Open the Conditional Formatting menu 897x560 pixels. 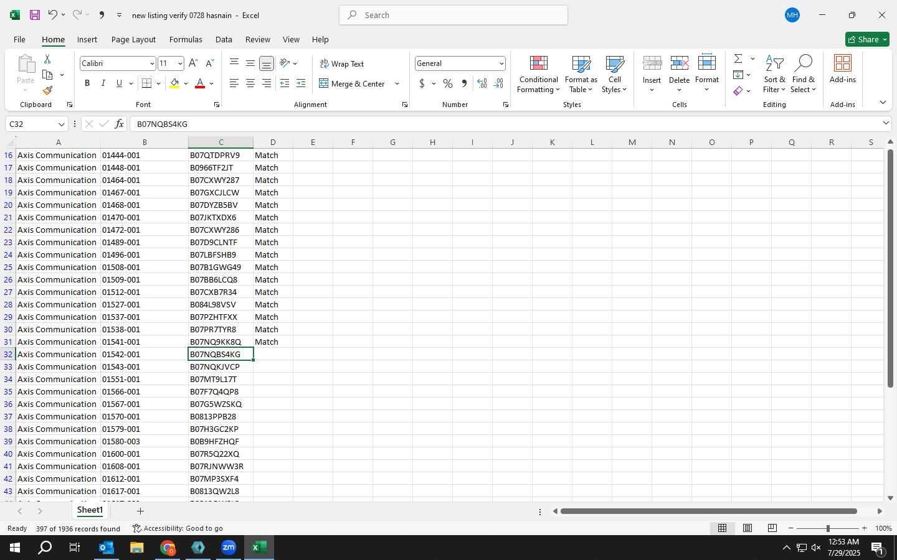[539, 75]
